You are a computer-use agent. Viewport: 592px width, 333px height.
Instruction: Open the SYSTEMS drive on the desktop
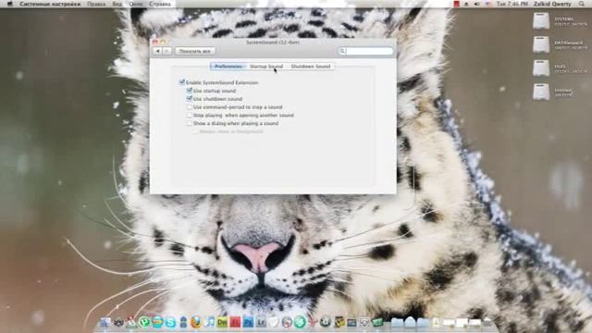pos(540,21)
